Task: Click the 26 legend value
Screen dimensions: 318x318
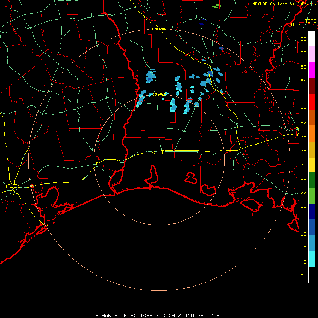Action: (x=304, y=178)
